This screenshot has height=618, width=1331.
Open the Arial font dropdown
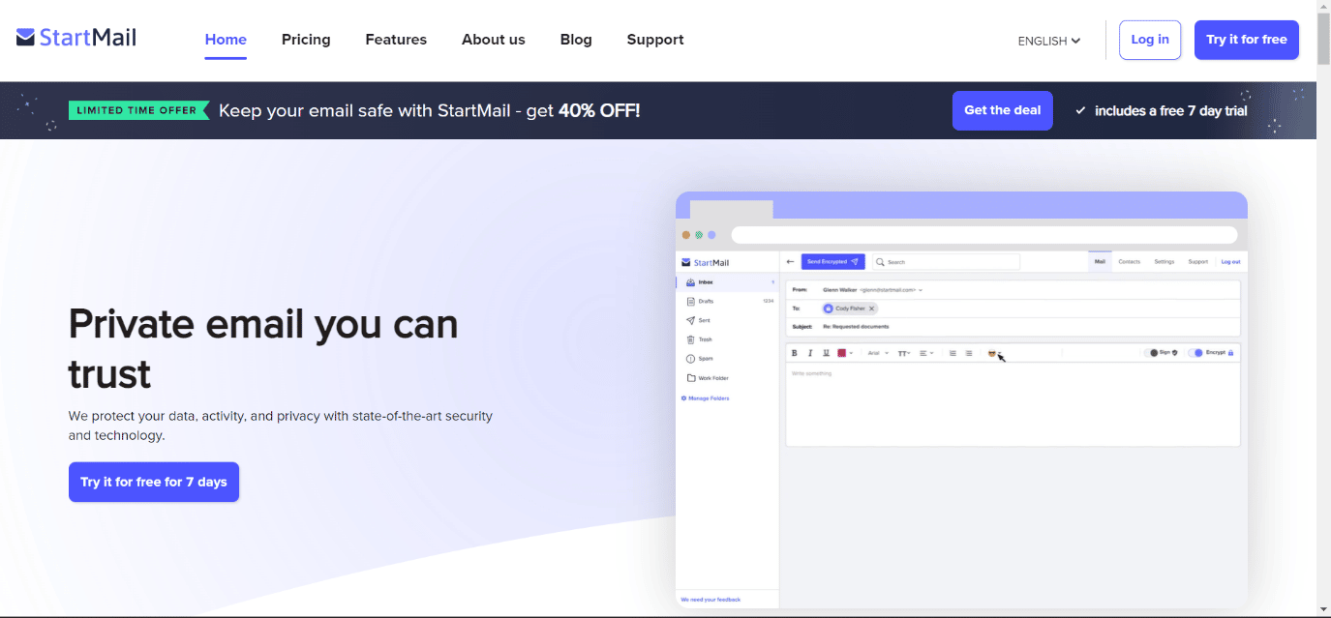(878, 353)
